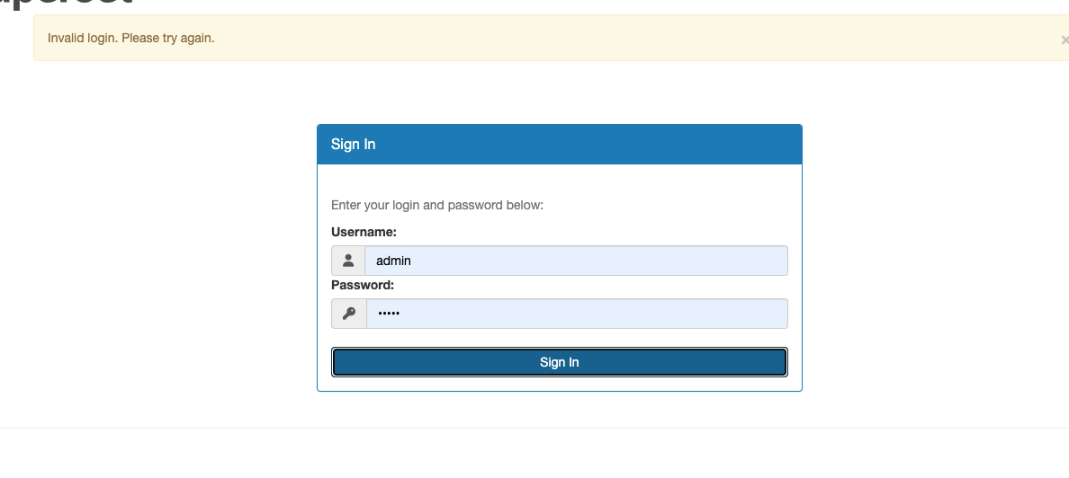Click blank middle area of yellow alert banner

pyautogui.click(x=630, y=39)
